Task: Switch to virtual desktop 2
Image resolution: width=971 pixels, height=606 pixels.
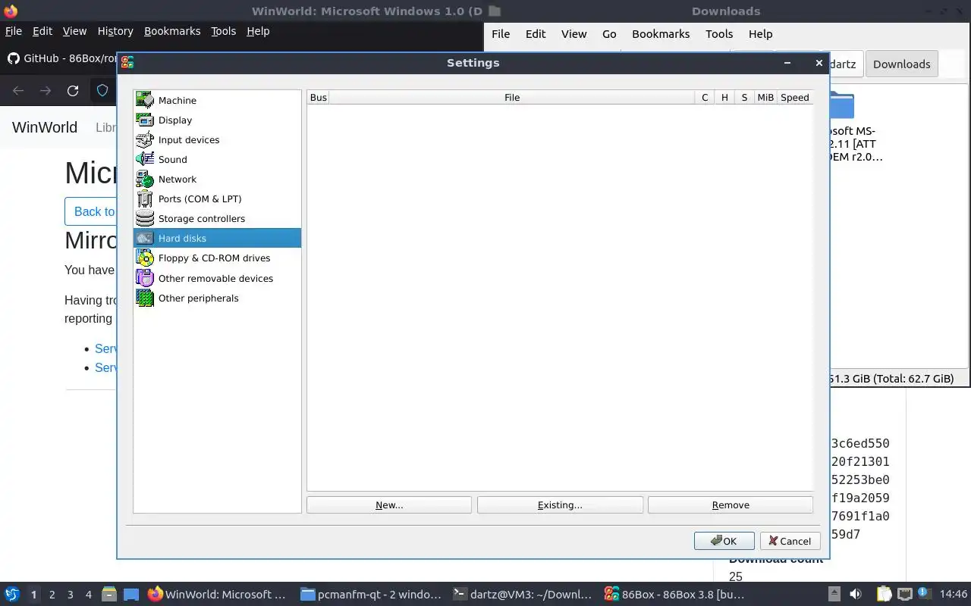Action: pos(52,595)
